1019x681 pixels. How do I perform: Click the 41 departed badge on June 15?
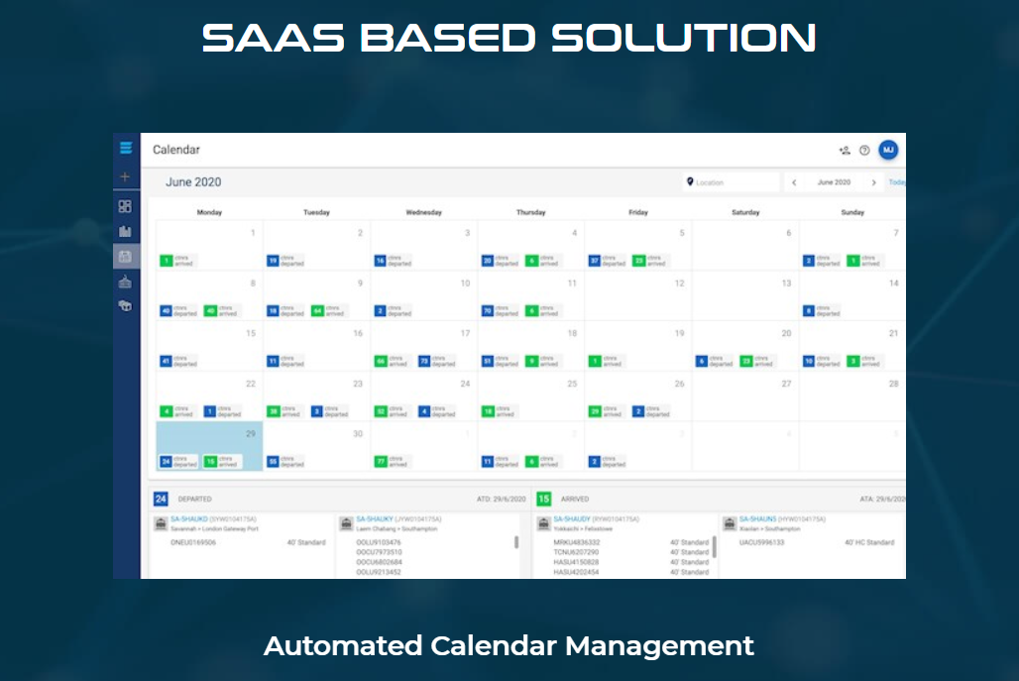(178, 361)
